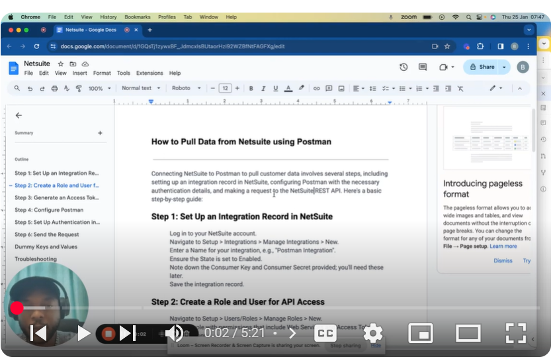Click the Google Docs home icon

13,68
